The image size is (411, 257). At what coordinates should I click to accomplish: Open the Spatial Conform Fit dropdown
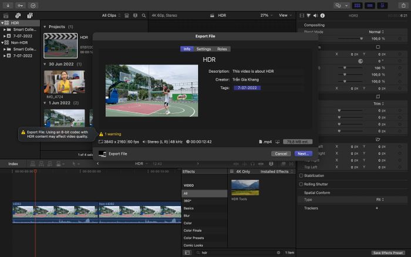(380, 199)
